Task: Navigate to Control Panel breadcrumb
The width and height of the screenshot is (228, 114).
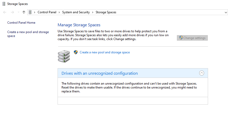Action: (47, 12)
